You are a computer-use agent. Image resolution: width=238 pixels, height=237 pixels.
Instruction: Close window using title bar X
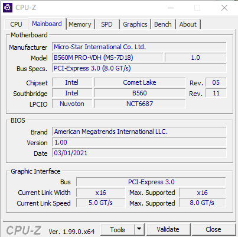tap(224, 8)
